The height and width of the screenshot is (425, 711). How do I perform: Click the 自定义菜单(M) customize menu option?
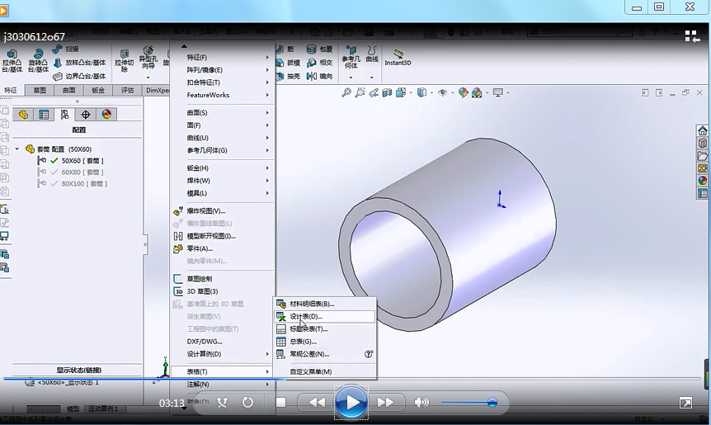click(x=310, y=371)
